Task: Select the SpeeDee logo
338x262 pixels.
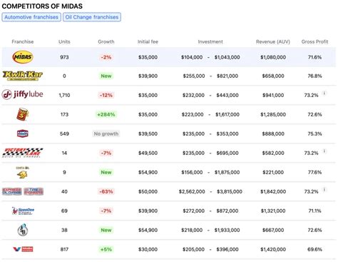Action: (23, 211)
